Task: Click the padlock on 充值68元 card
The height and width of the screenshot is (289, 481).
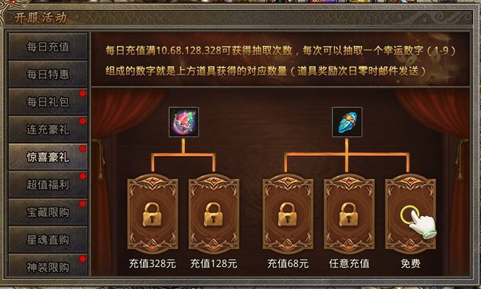Action: point(288,215)
